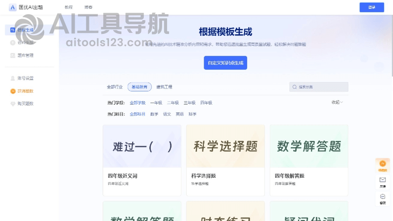Click the page vertical scrollbar
The image size is (393, 221).
pos(392,45)
